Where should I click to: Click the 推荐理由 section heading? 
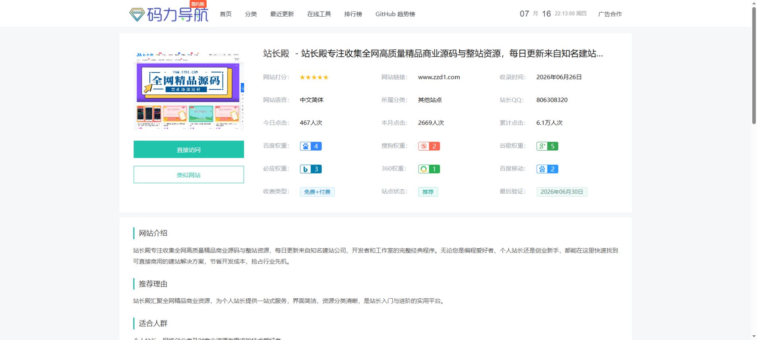153,284
